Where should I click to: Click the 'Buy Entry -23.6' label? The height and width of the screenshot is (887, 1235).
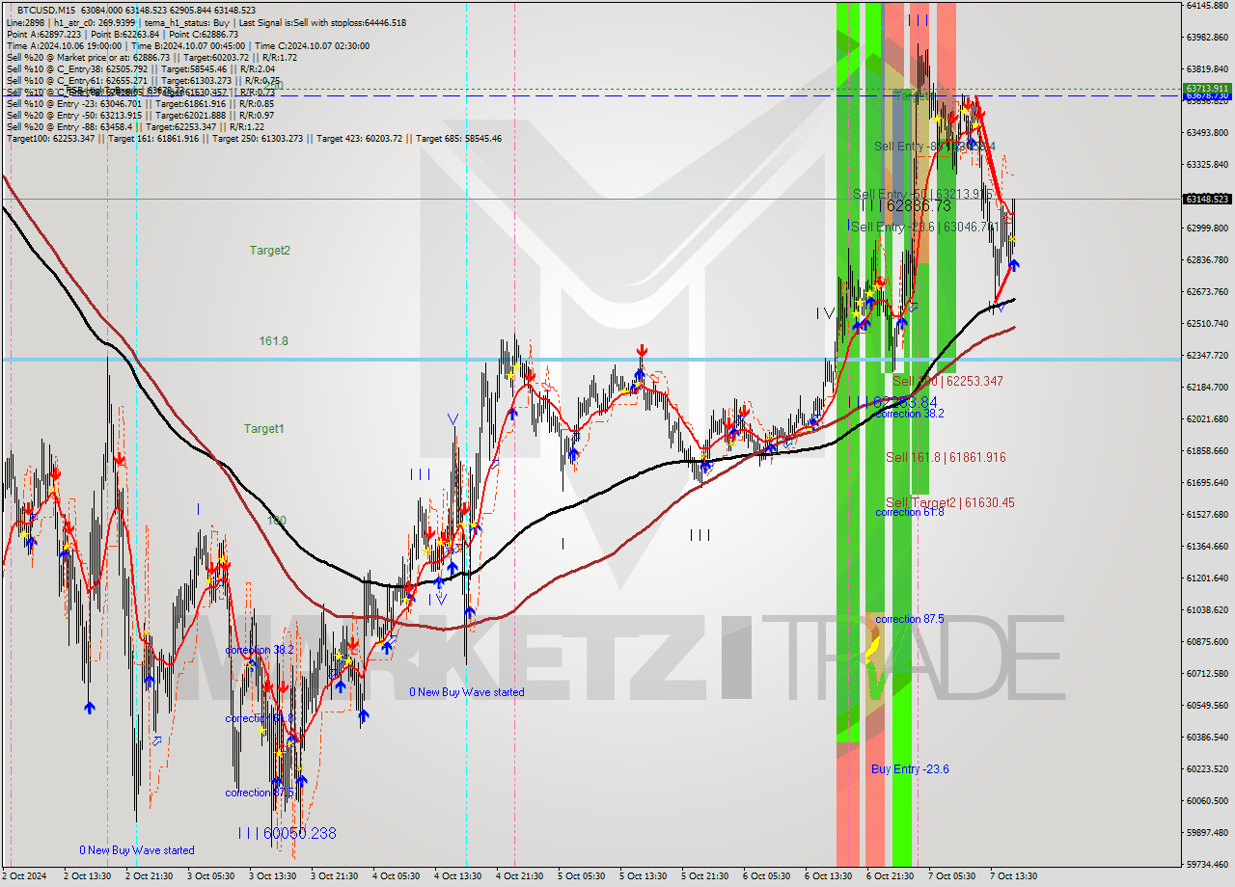pos(910,769)
